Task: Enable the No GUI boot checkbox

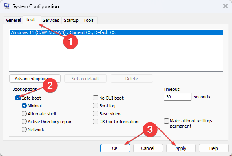Action: 95,98
